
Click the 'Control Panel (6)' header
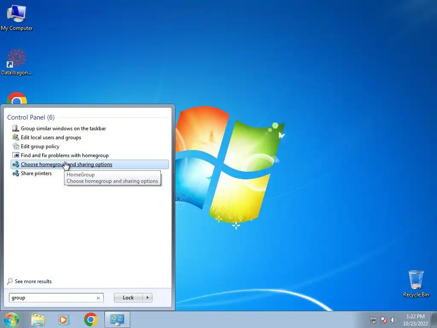point(31,117)
